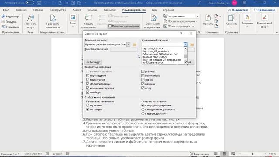Open the search magnifier in title bar
This screenshot has height=157, width=279.
(200, 3)
